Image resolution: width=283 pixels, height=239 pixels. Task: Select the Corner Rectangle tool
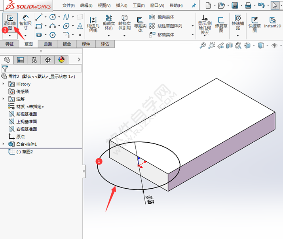(x=39, y=26)
